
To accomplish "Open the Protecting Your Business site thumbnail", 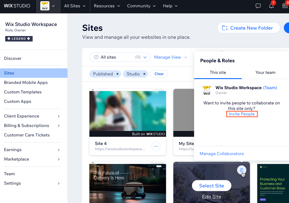I will coord(273,183).
